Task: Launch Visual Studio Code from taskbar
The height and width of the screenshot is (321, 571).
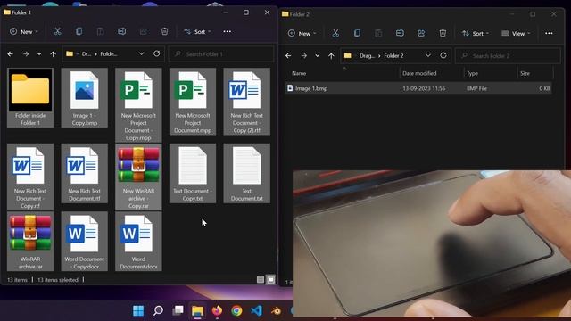Action: pyautogui.click(x=256, y=310)
